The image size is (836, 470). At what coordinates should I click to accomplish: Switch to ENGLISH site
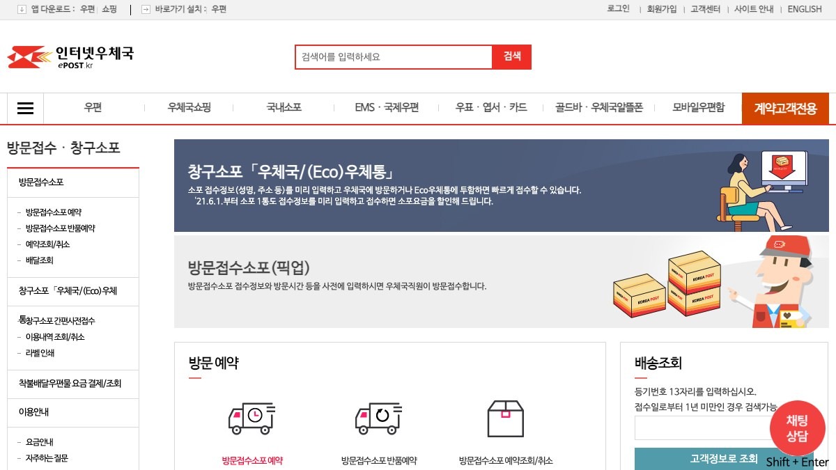coord(805,9)
